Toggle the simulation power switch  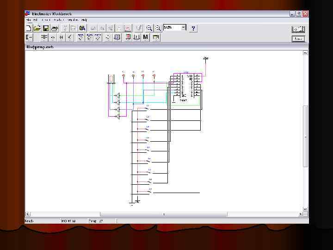pyautogui.click(x=298, y=29)
